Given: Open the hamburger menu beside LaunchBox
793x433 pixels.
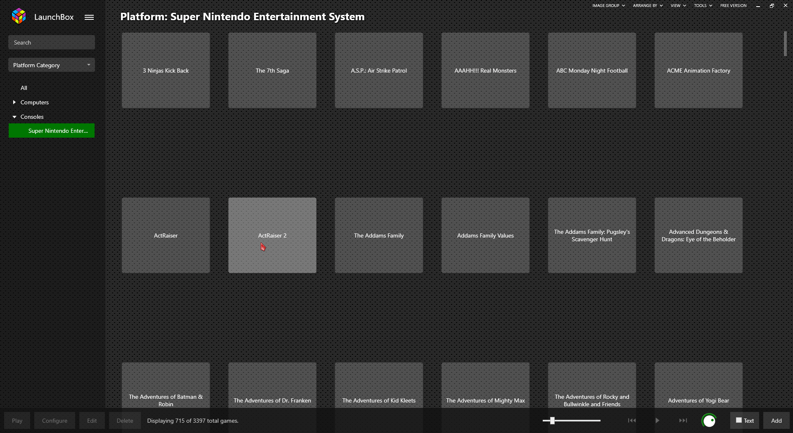Looking at the screenshot, I should (89, 17).
